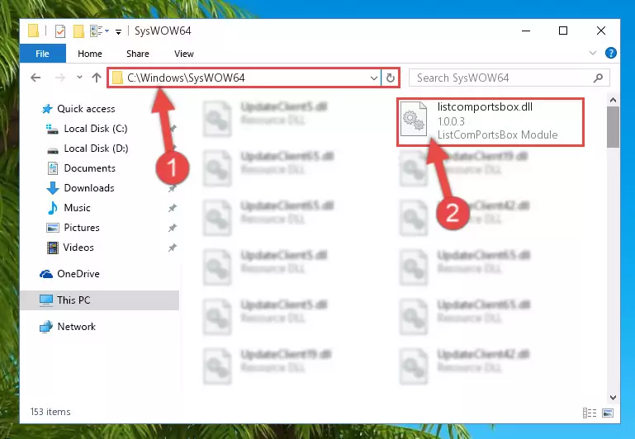Click the Pictures icon in sidebar

pyautogui.click(x=53, y=228)
